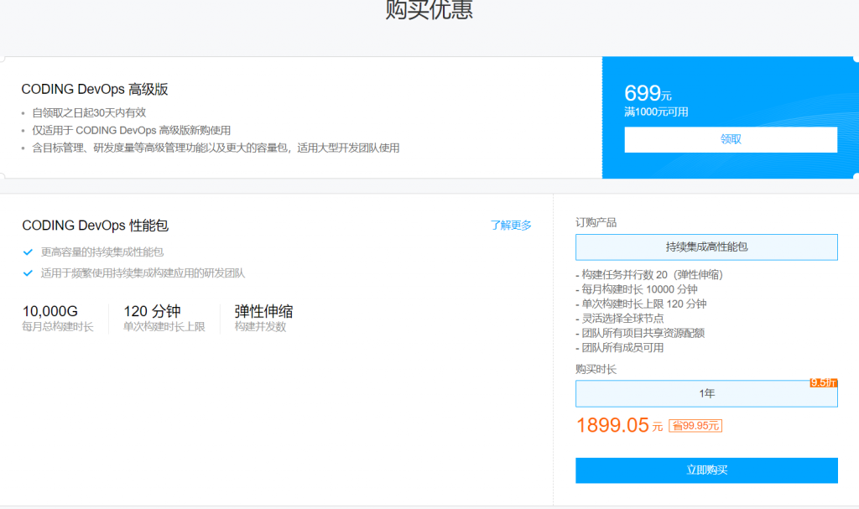The width and height of the screenshot is (859, 509).
Task: Click the 每月总构建时长 label
Action: point(58,327)
